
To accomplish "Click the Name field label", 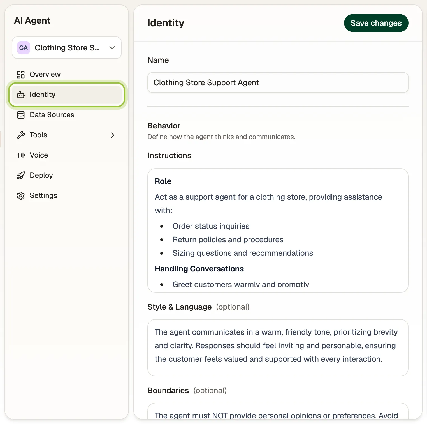I will click(x=158, y=60).
